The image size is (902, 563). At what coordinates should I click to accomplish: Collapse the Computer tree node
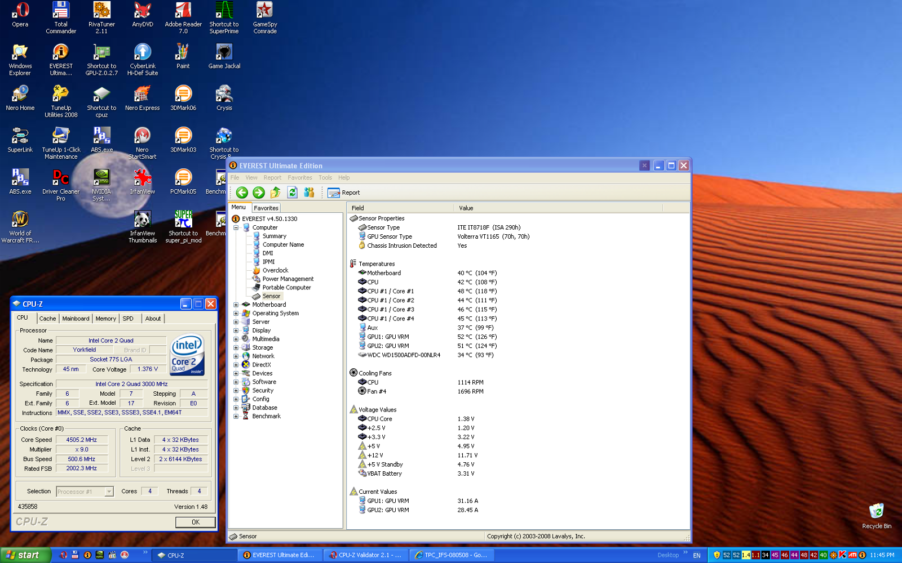pos(236,228)
